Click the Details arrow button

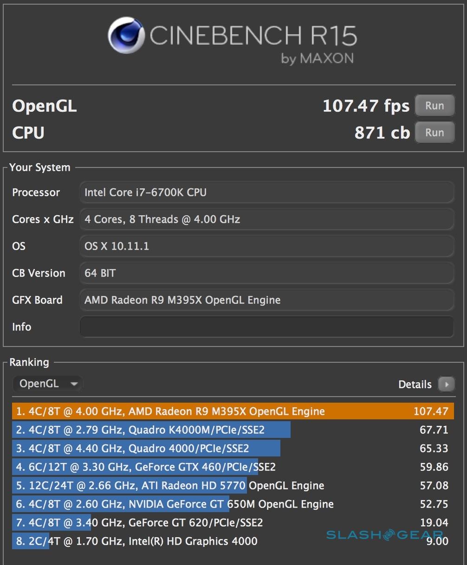coord(446,385)
